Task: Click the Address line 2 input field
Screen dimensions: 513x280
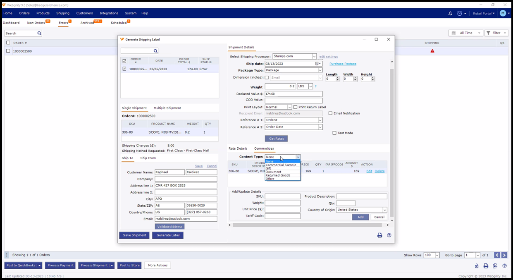Action: pyautogui.click(x=186, y=192)
